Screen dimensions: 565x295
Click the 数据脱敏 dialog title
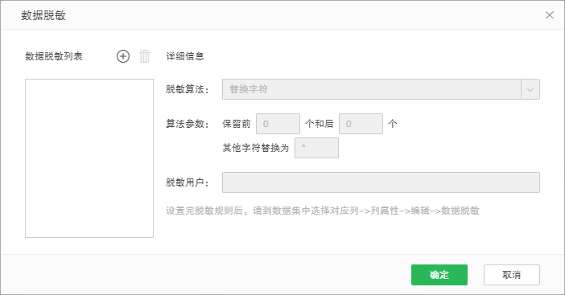click(x=43, y=15)
